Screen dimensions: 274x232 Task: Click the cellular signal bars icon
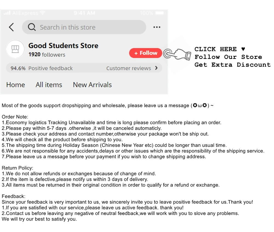coord(7,13)
